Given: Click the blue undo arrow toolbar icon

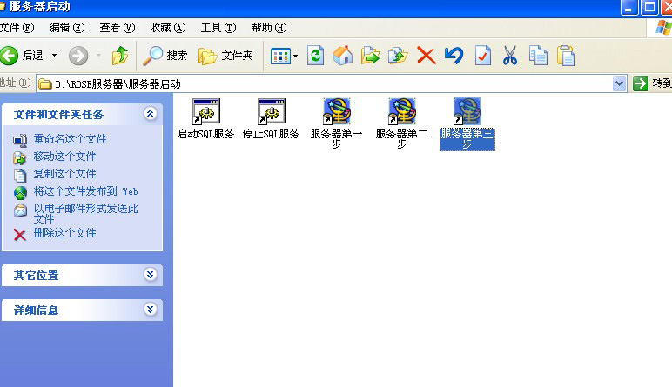Looking at the screenshot, I should (454, 56).
